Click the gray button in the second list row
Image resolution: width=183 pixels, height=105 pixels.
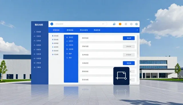129,47
